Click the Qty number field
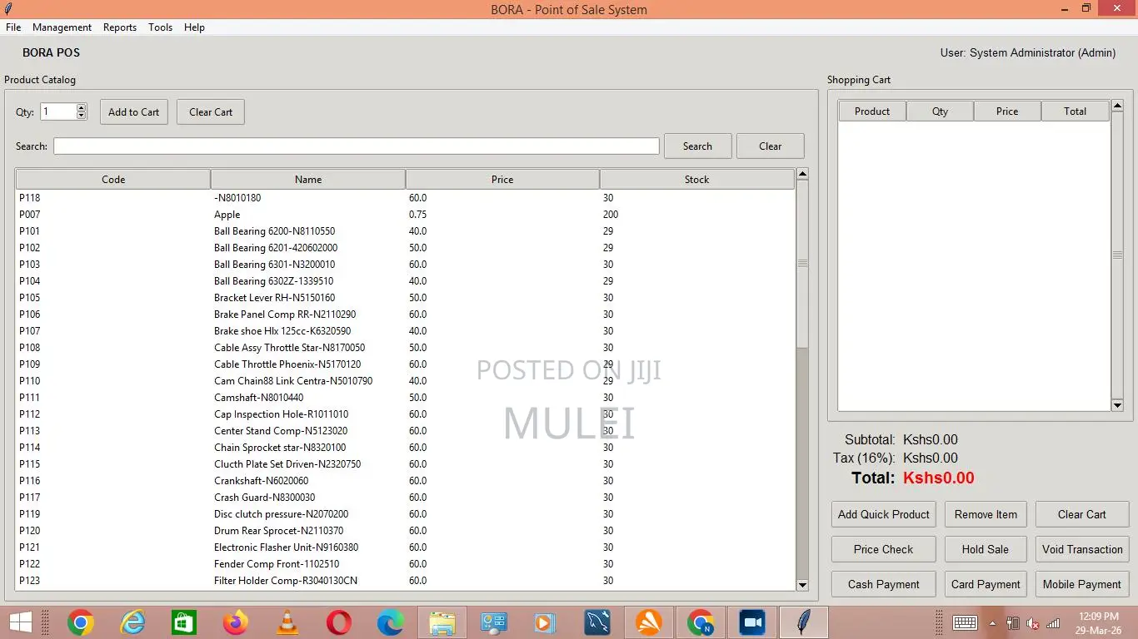Viewport: 1138px width, 639px height. [58, 111]
